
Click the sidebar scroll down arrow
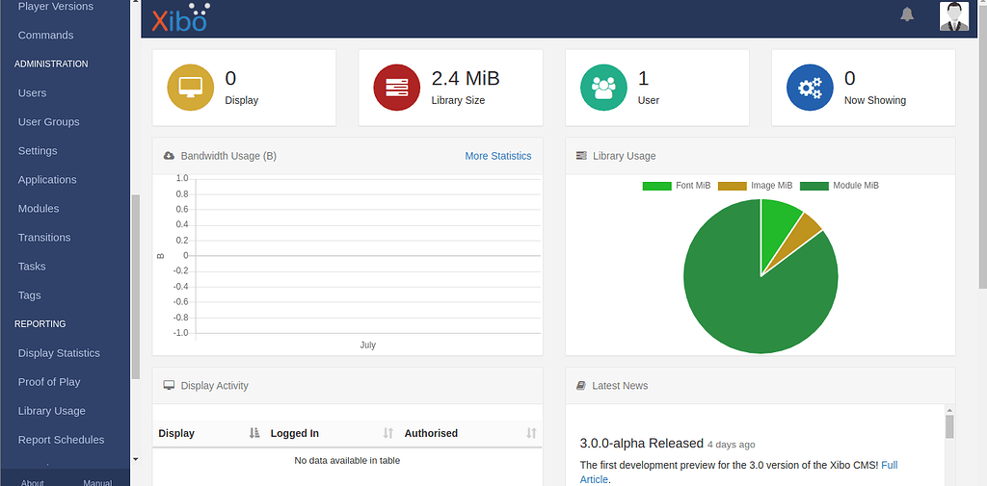point(135,460)
